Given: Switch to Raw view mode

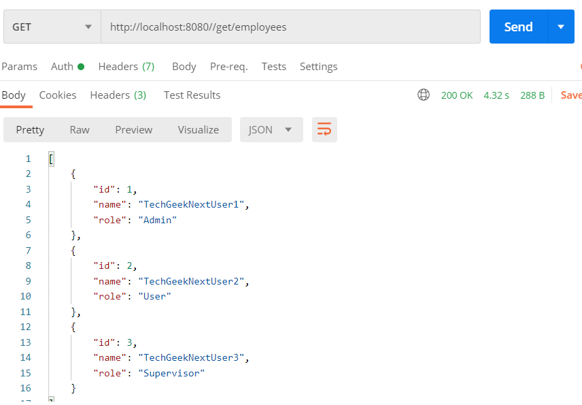Looking at the screenshot, I should point(80,130).
